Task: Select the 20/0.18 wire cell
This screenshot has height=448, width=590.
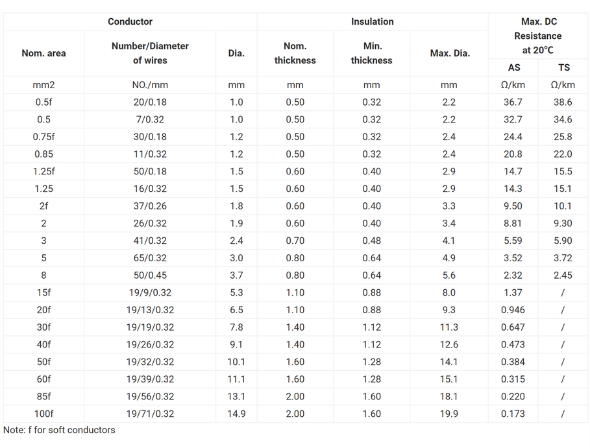Action: (150, 102)
